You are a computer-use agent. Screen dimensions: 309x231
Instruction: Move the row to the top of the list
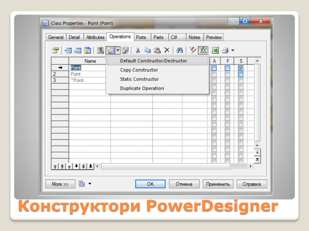pos(55,167)
